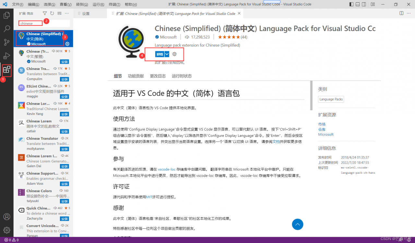Open the MIT license link

tap(149, 197)
